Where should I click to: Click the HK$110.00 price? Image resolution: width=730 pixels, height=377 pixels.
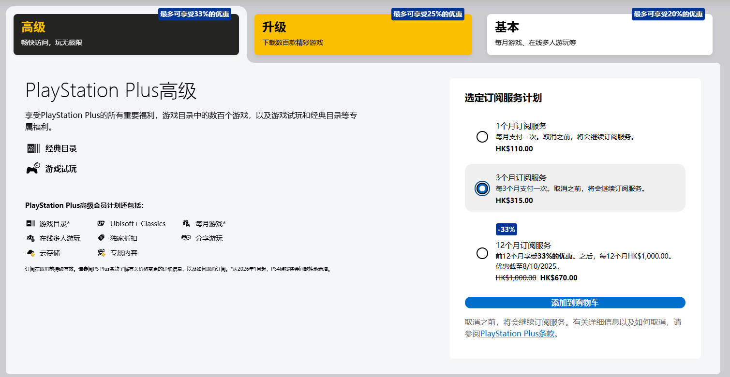click(x=514, y=148)
